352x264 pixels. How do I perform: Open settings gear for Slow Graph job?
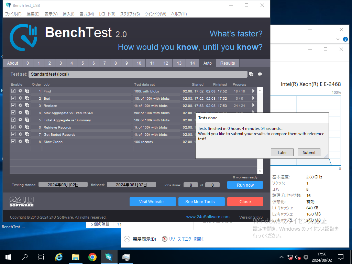[20, 141]
